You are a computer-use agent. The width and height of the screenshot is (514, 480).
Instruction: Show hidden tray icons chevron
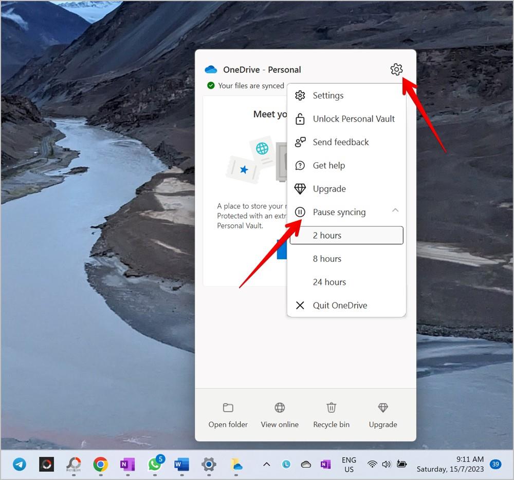pyautogui.click(x=267, y=464)
